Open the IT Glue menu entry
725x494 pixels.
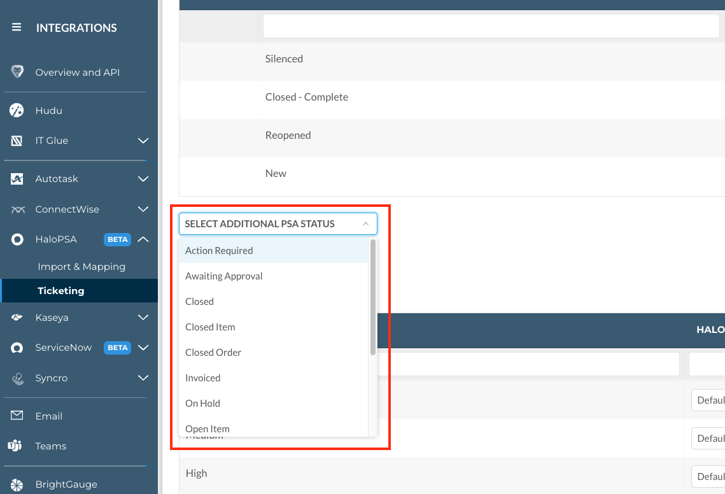(52, 141)
